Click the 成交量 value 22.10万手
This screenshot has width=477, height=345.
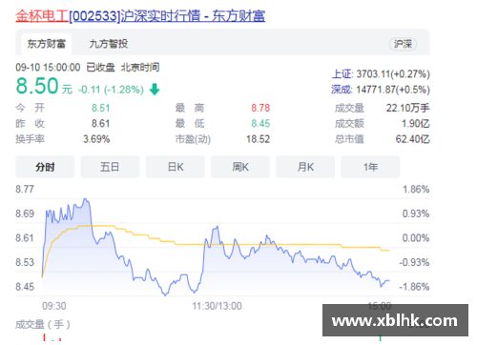(x=407, y=108)
